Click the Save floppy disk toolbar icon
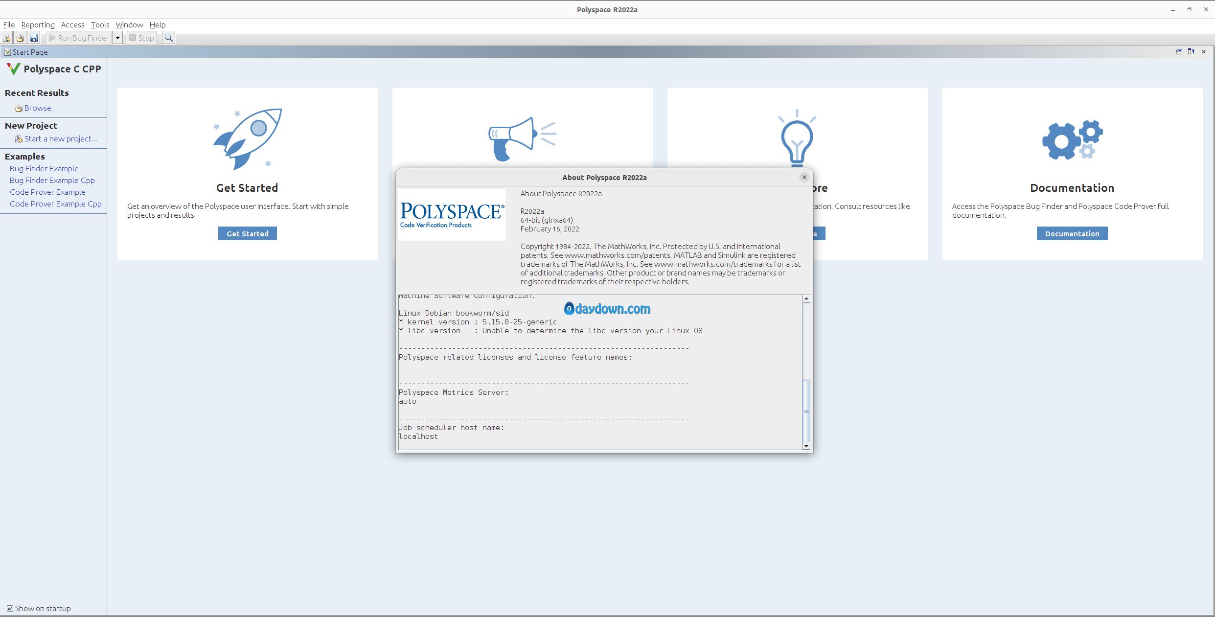The width and height of the screenshot is (1215, 617). click(x=34, y=38)
